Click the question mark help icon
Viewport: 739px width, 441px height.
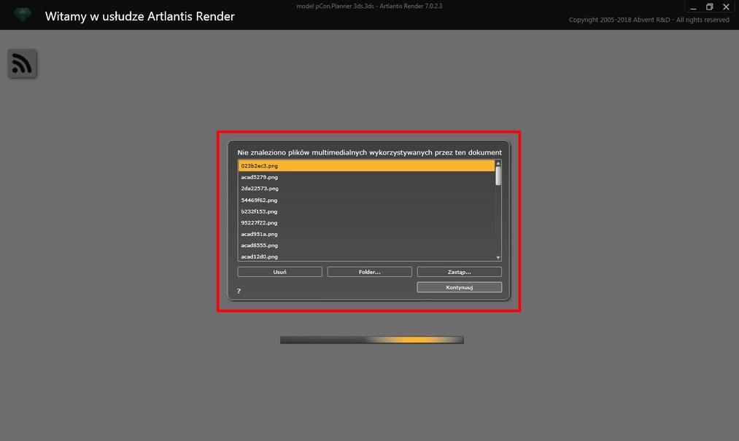[x=238, y=291]
